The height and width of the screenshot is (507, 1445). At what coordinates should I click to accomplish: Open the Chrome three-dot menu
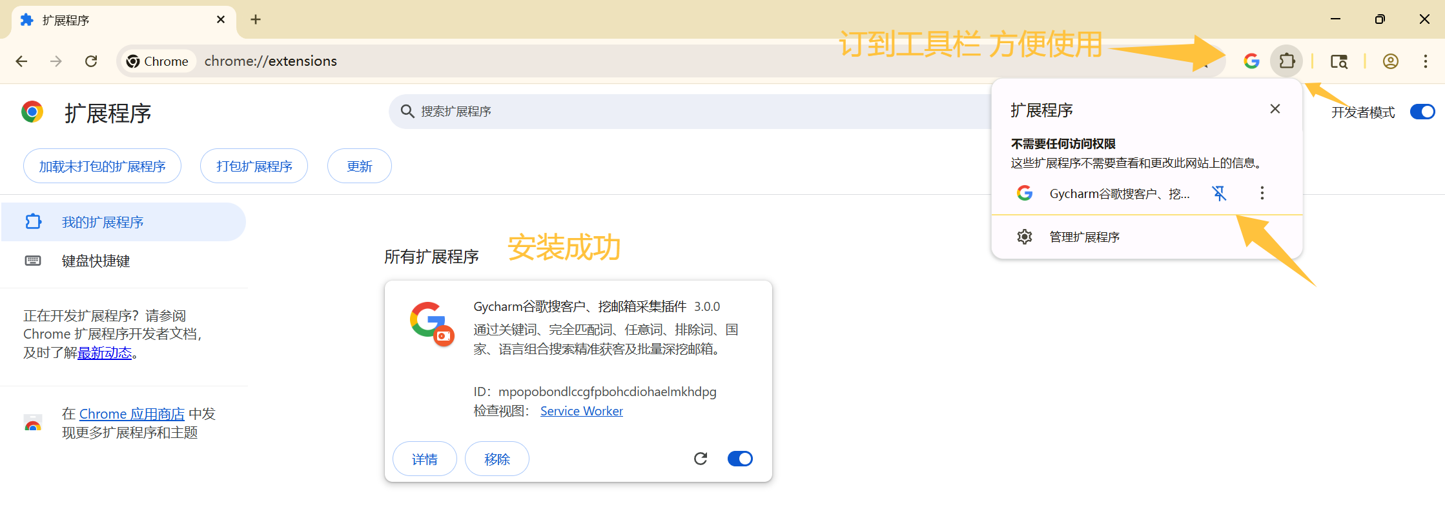[1426, 61]
